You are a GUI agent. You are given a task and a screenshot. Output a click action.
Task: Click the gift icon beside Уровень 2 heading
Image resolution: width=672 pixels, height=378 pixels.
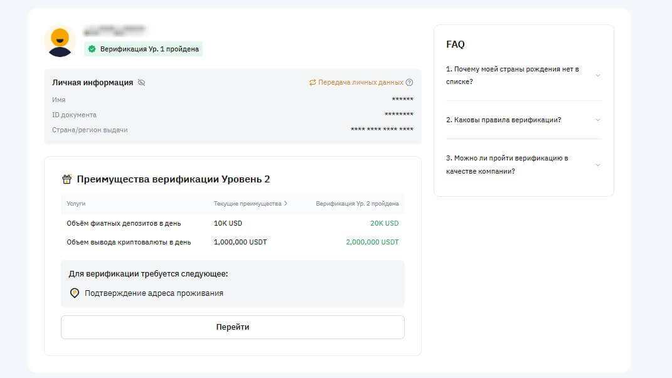click(67, 179)
